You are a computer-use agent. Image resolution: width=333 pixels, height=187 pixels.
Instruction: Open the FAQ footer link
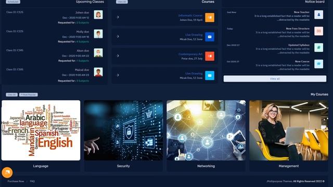pyautogui.click(x=32, y=181)
